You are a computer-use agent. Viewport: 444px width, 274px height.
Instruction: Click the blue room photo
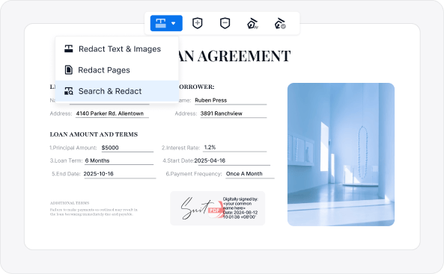341,155
